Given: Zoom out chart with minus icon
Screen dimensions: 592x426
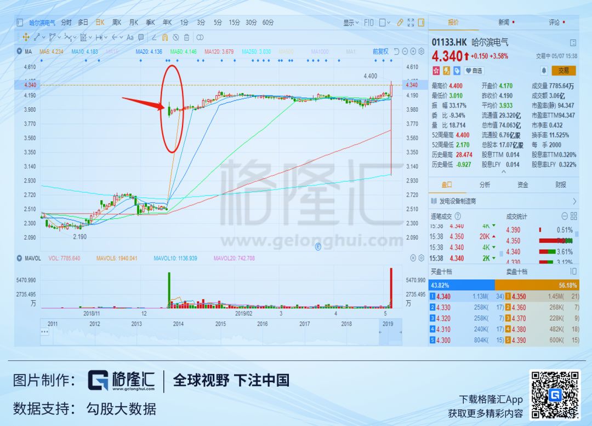Looking at the screenshot, I should coord(405,51).
